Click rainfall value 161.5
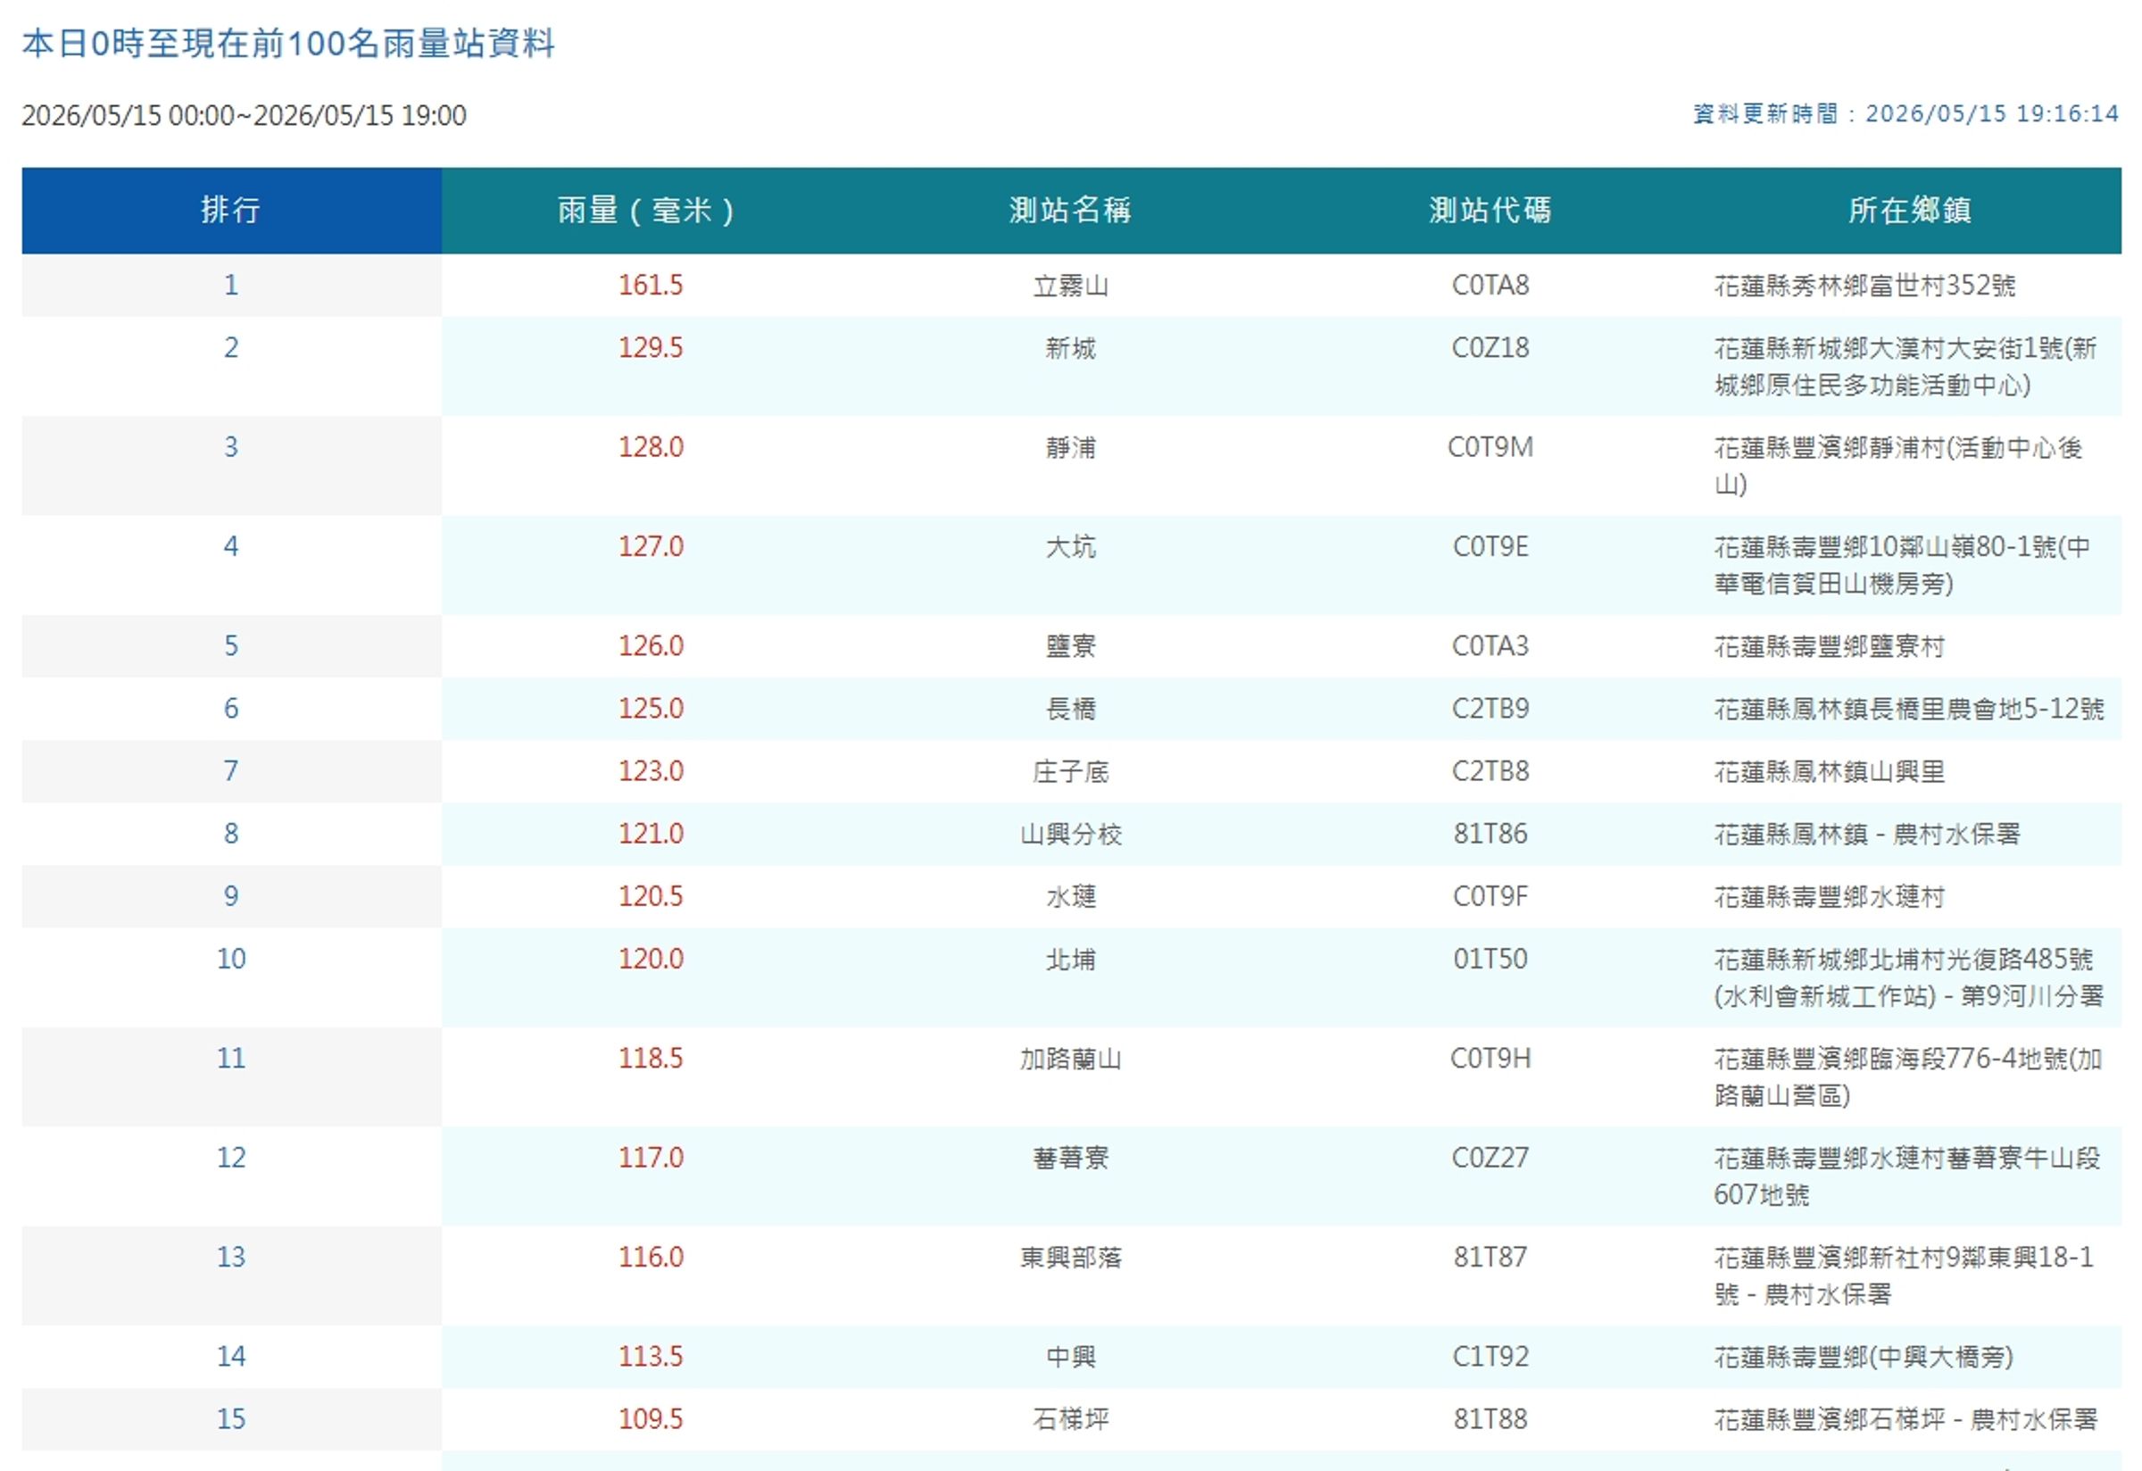Screen dimensions: 2142x1471 click(651, 285)
